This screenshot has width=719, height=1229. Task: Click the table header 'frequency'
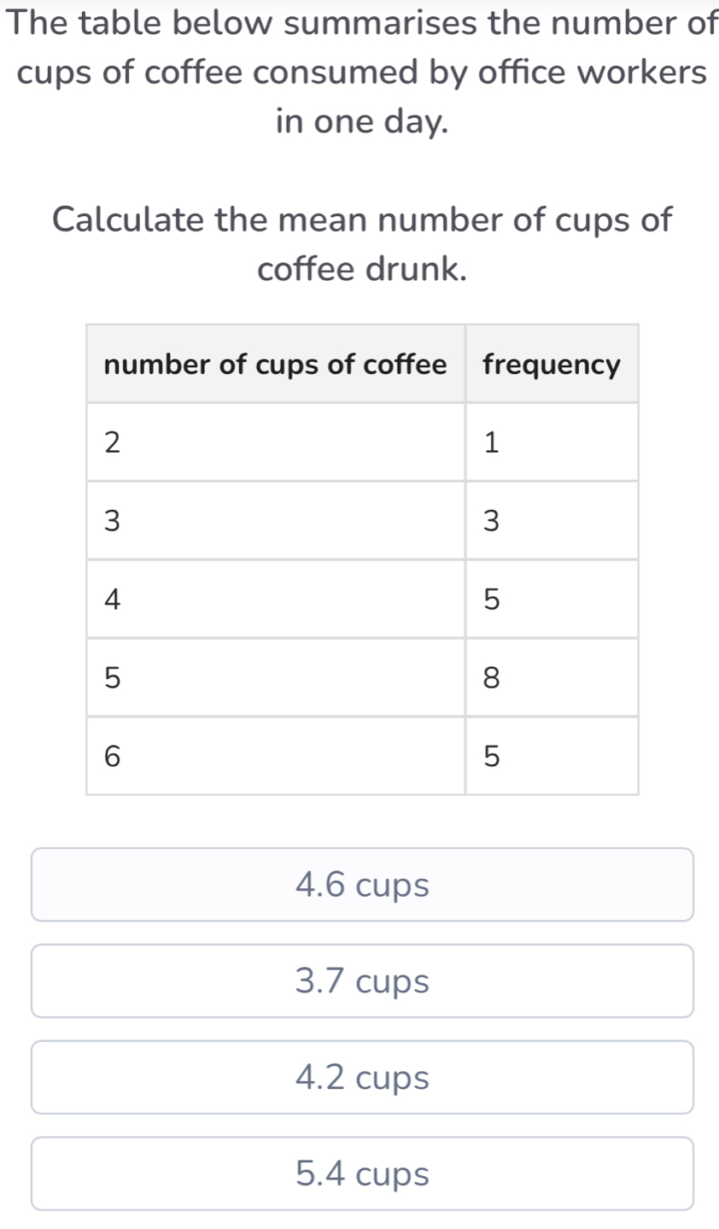tap(552, 364)
